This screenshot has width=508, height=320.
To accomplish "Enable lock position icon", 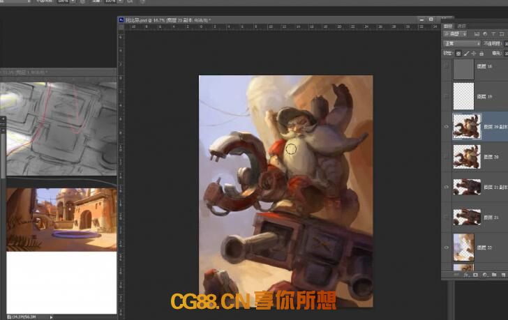I will tap(474, 54).
